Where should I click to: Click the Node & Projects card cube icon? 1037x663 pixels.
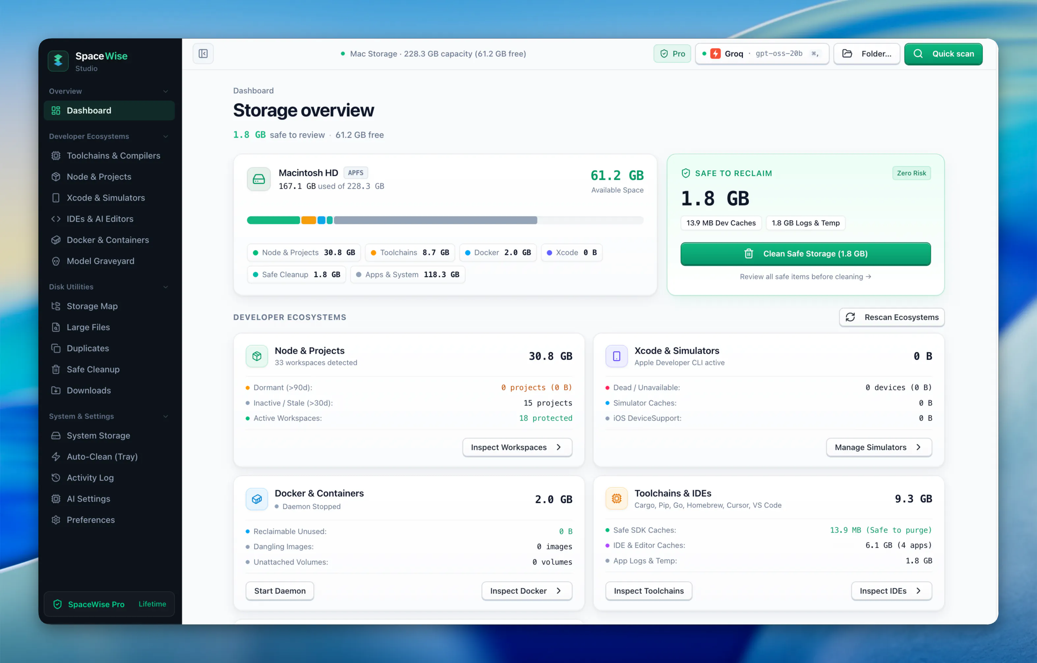click(x=257, y=356)
